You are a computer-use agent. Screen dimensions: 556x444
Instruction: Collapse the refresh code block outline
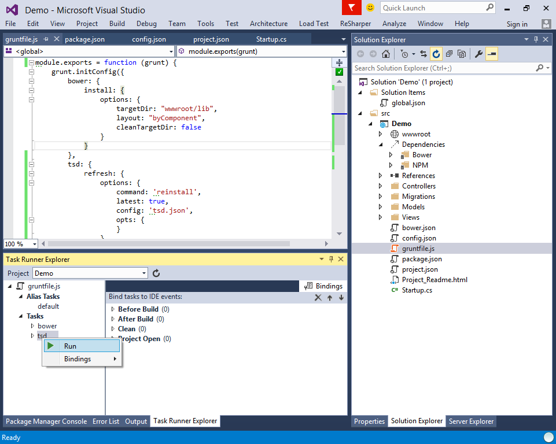pyautogui.click(x=31, y=173)
